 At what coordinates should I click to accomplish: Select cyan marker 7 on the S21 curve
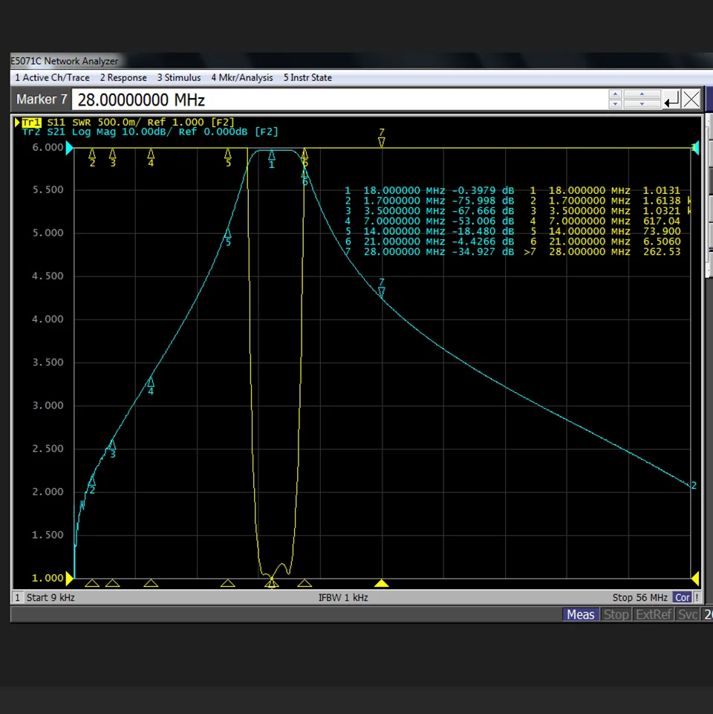tap(382, 288)
